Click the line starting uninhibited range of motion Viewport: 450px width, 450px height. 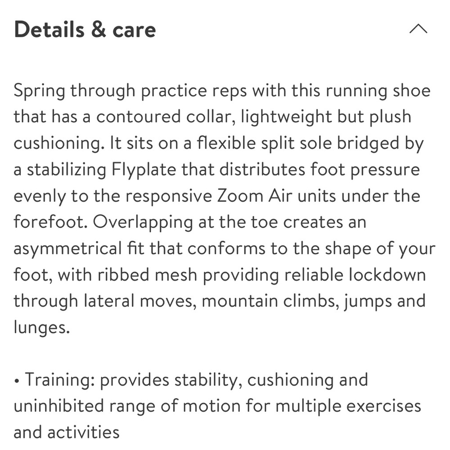[x=217, y=407]
